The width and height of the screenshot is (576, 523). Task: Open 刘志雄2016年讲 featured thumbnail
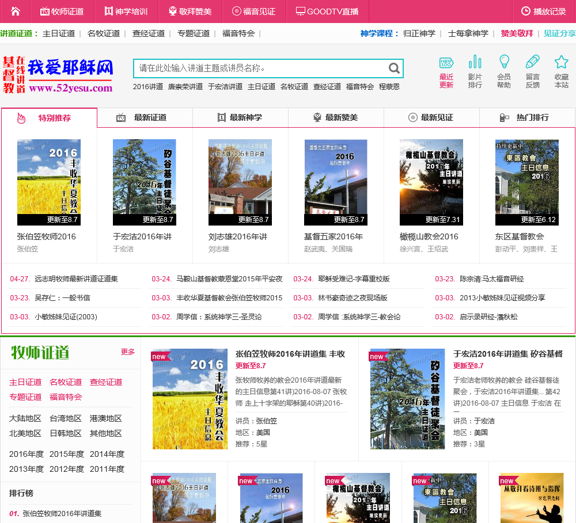(240, 182)
